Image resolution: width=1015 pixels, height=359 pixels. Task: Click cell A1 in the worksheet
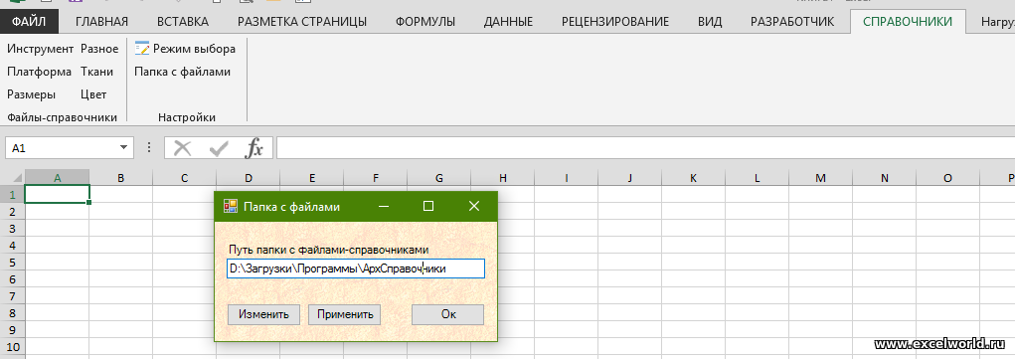(57, 194)
